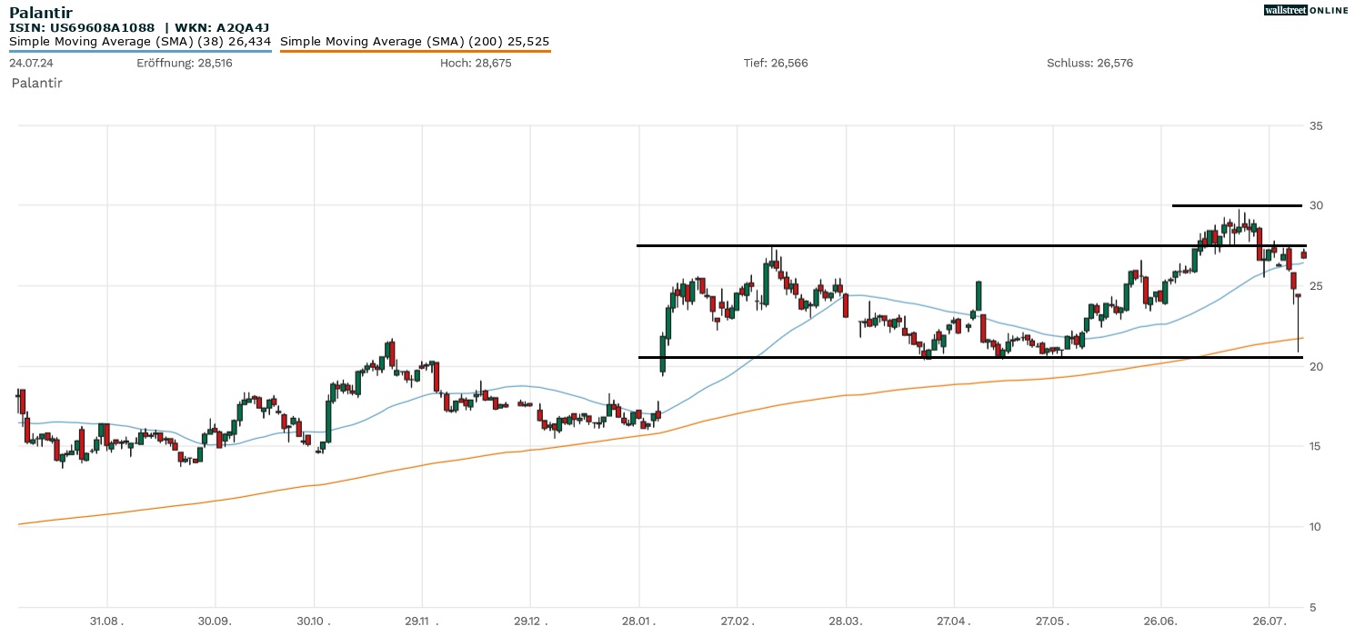Toggle the SMA (200) legend entry
This screenshot has width=1355, height=626.
[x=415, y=42]
